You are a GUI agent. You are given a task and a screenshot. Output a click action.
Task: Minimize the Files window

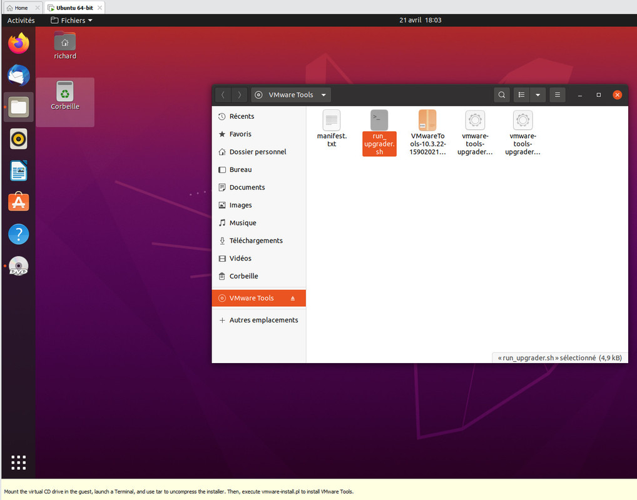click(x=580, y=95)
